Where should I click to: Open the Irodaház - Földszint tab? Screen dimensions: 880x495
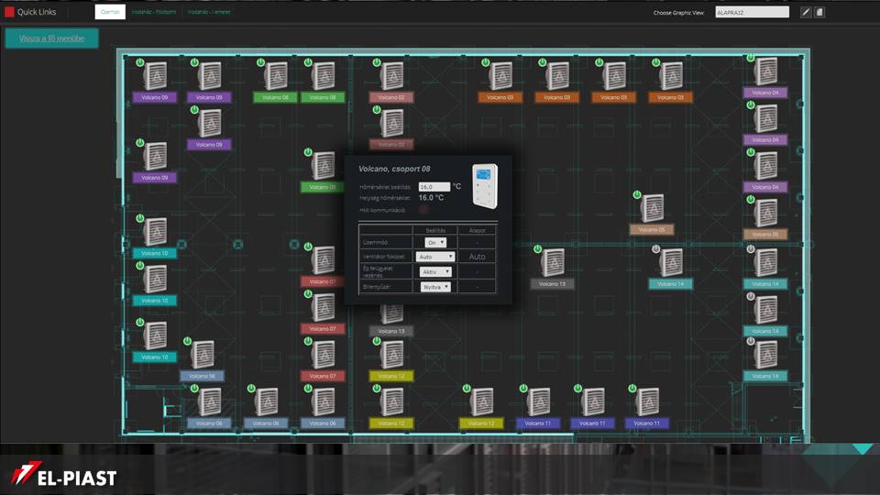152,12
